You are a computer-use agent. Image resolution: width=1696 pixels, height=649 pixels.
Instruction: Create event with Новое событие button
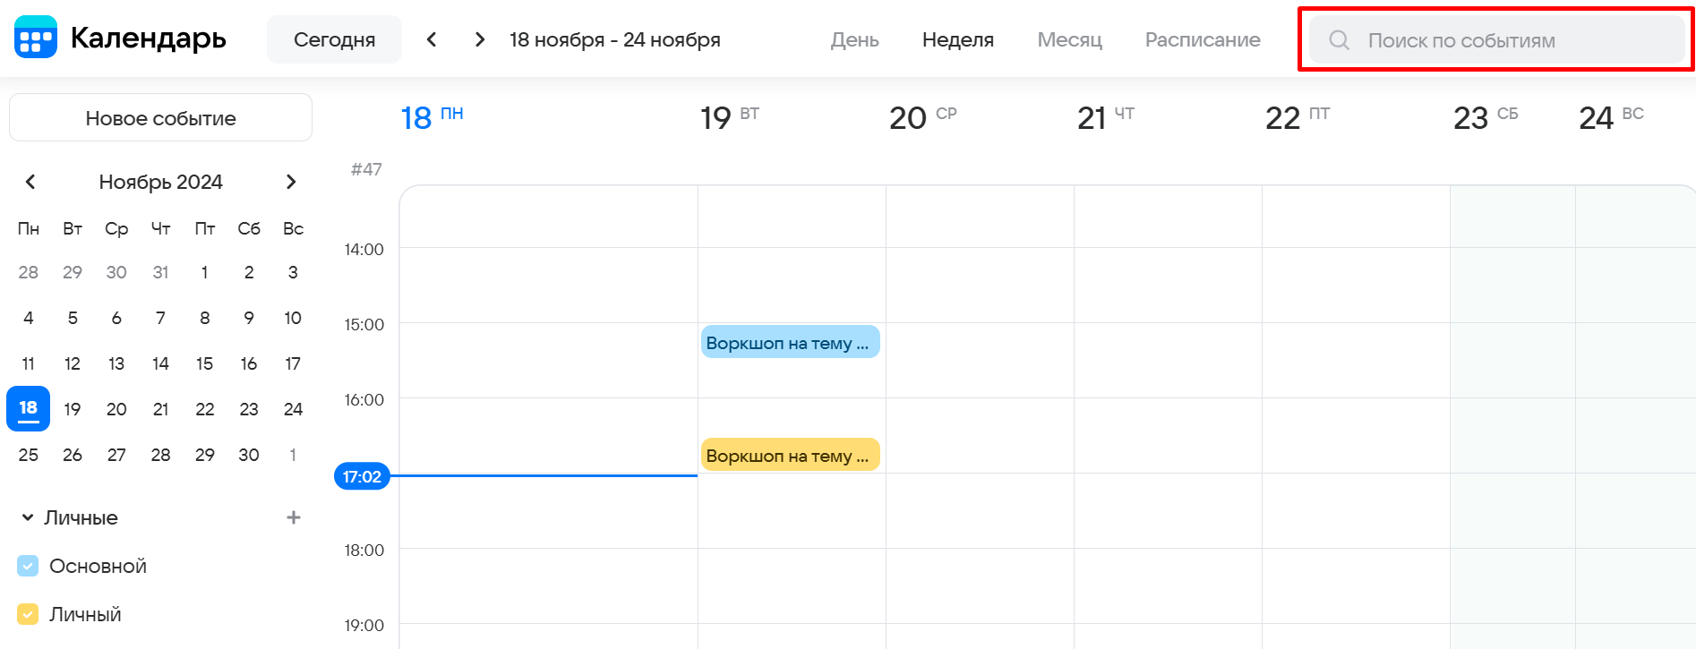(160, 118)
